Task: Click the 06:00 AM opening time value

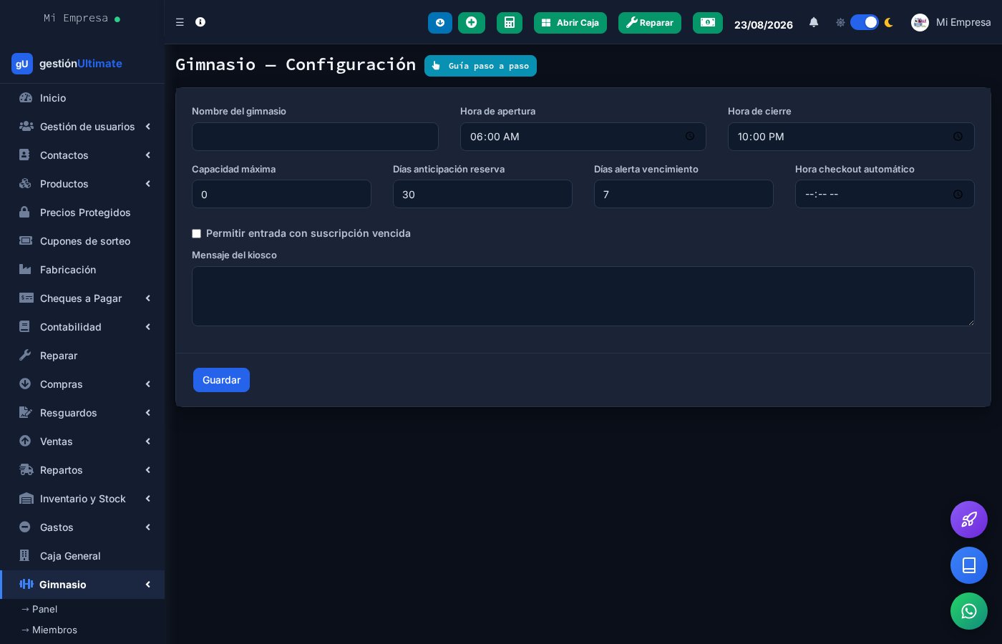Action: (x=495, y=137)
